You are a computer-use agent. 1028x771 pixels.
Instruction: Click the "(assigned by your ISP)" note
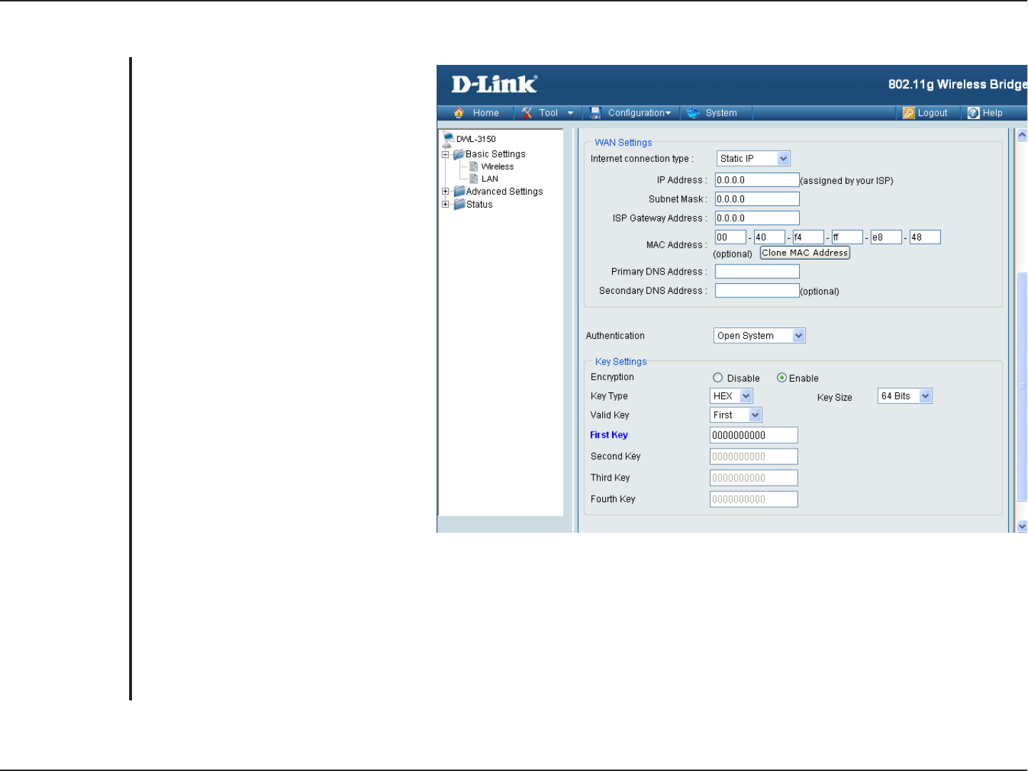[x=847, y=180]
